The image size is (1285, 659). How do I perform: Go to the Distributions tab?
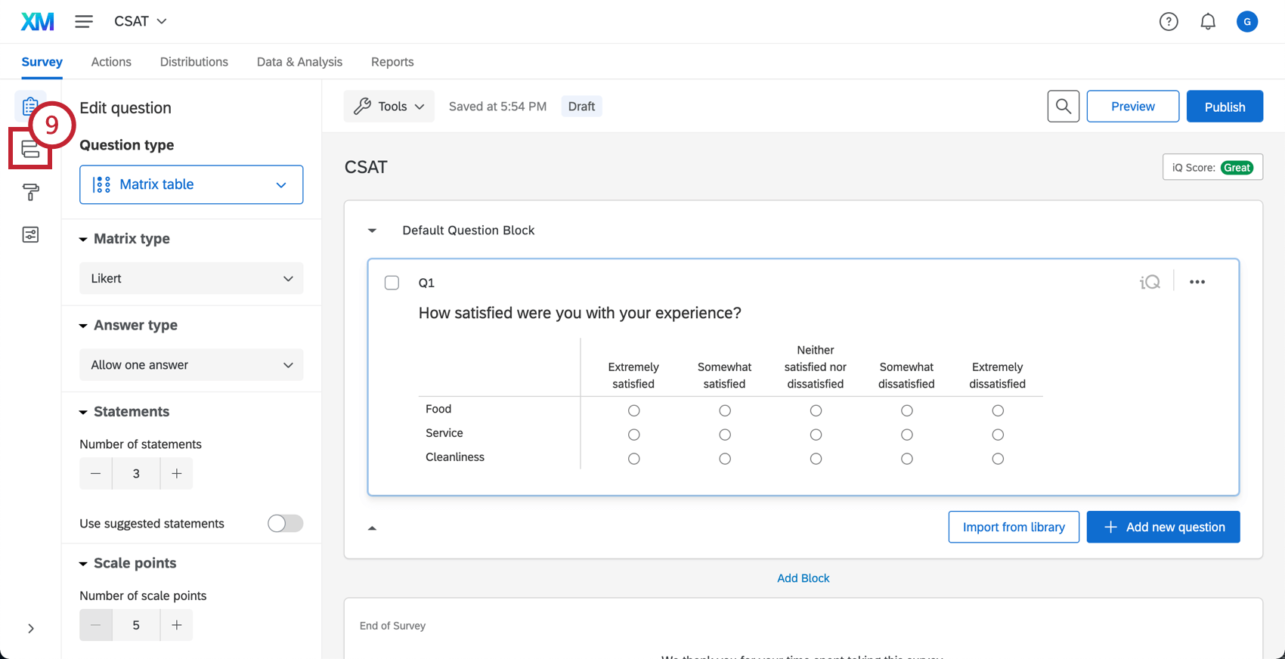click(x=194, y=62)
